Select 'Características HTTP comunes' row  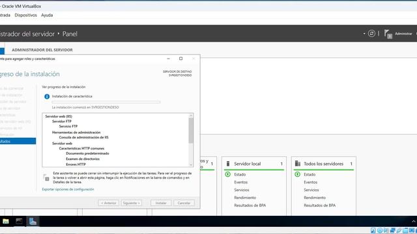tap(81, 148)
